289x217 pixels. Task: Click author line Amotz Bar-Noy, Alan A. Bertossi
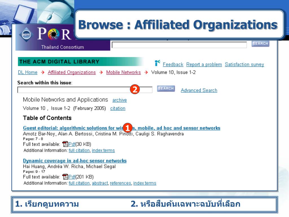coord(103,134)
